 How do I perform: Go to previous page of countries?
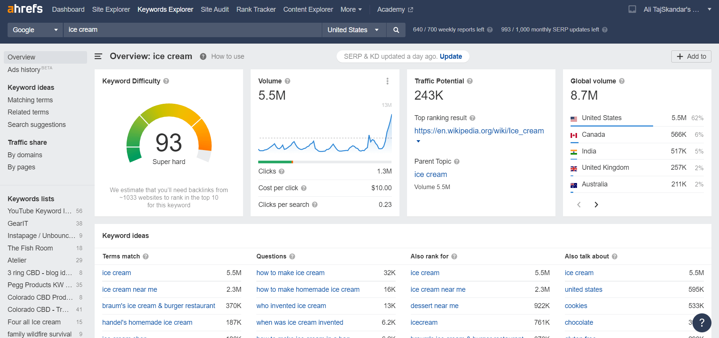coord(579,205)
